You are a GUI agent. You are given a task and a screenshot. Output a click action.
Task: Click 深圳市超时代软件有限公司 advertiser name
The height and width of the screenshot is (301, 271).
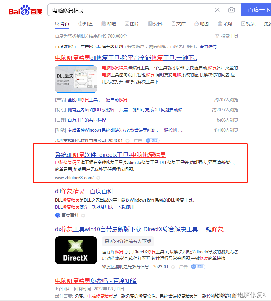tap(81, 141)
